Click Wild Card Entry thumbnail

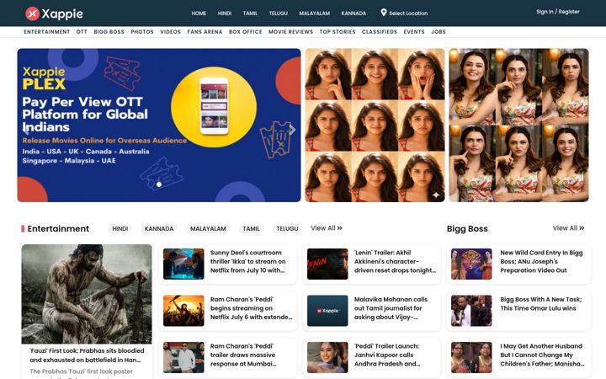pos(471,264)
